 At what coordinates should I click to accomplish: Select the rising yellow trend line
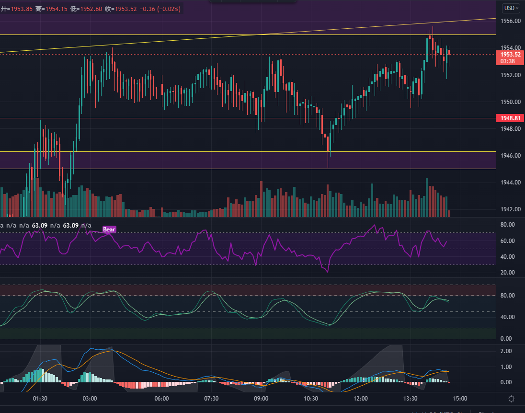248,35
